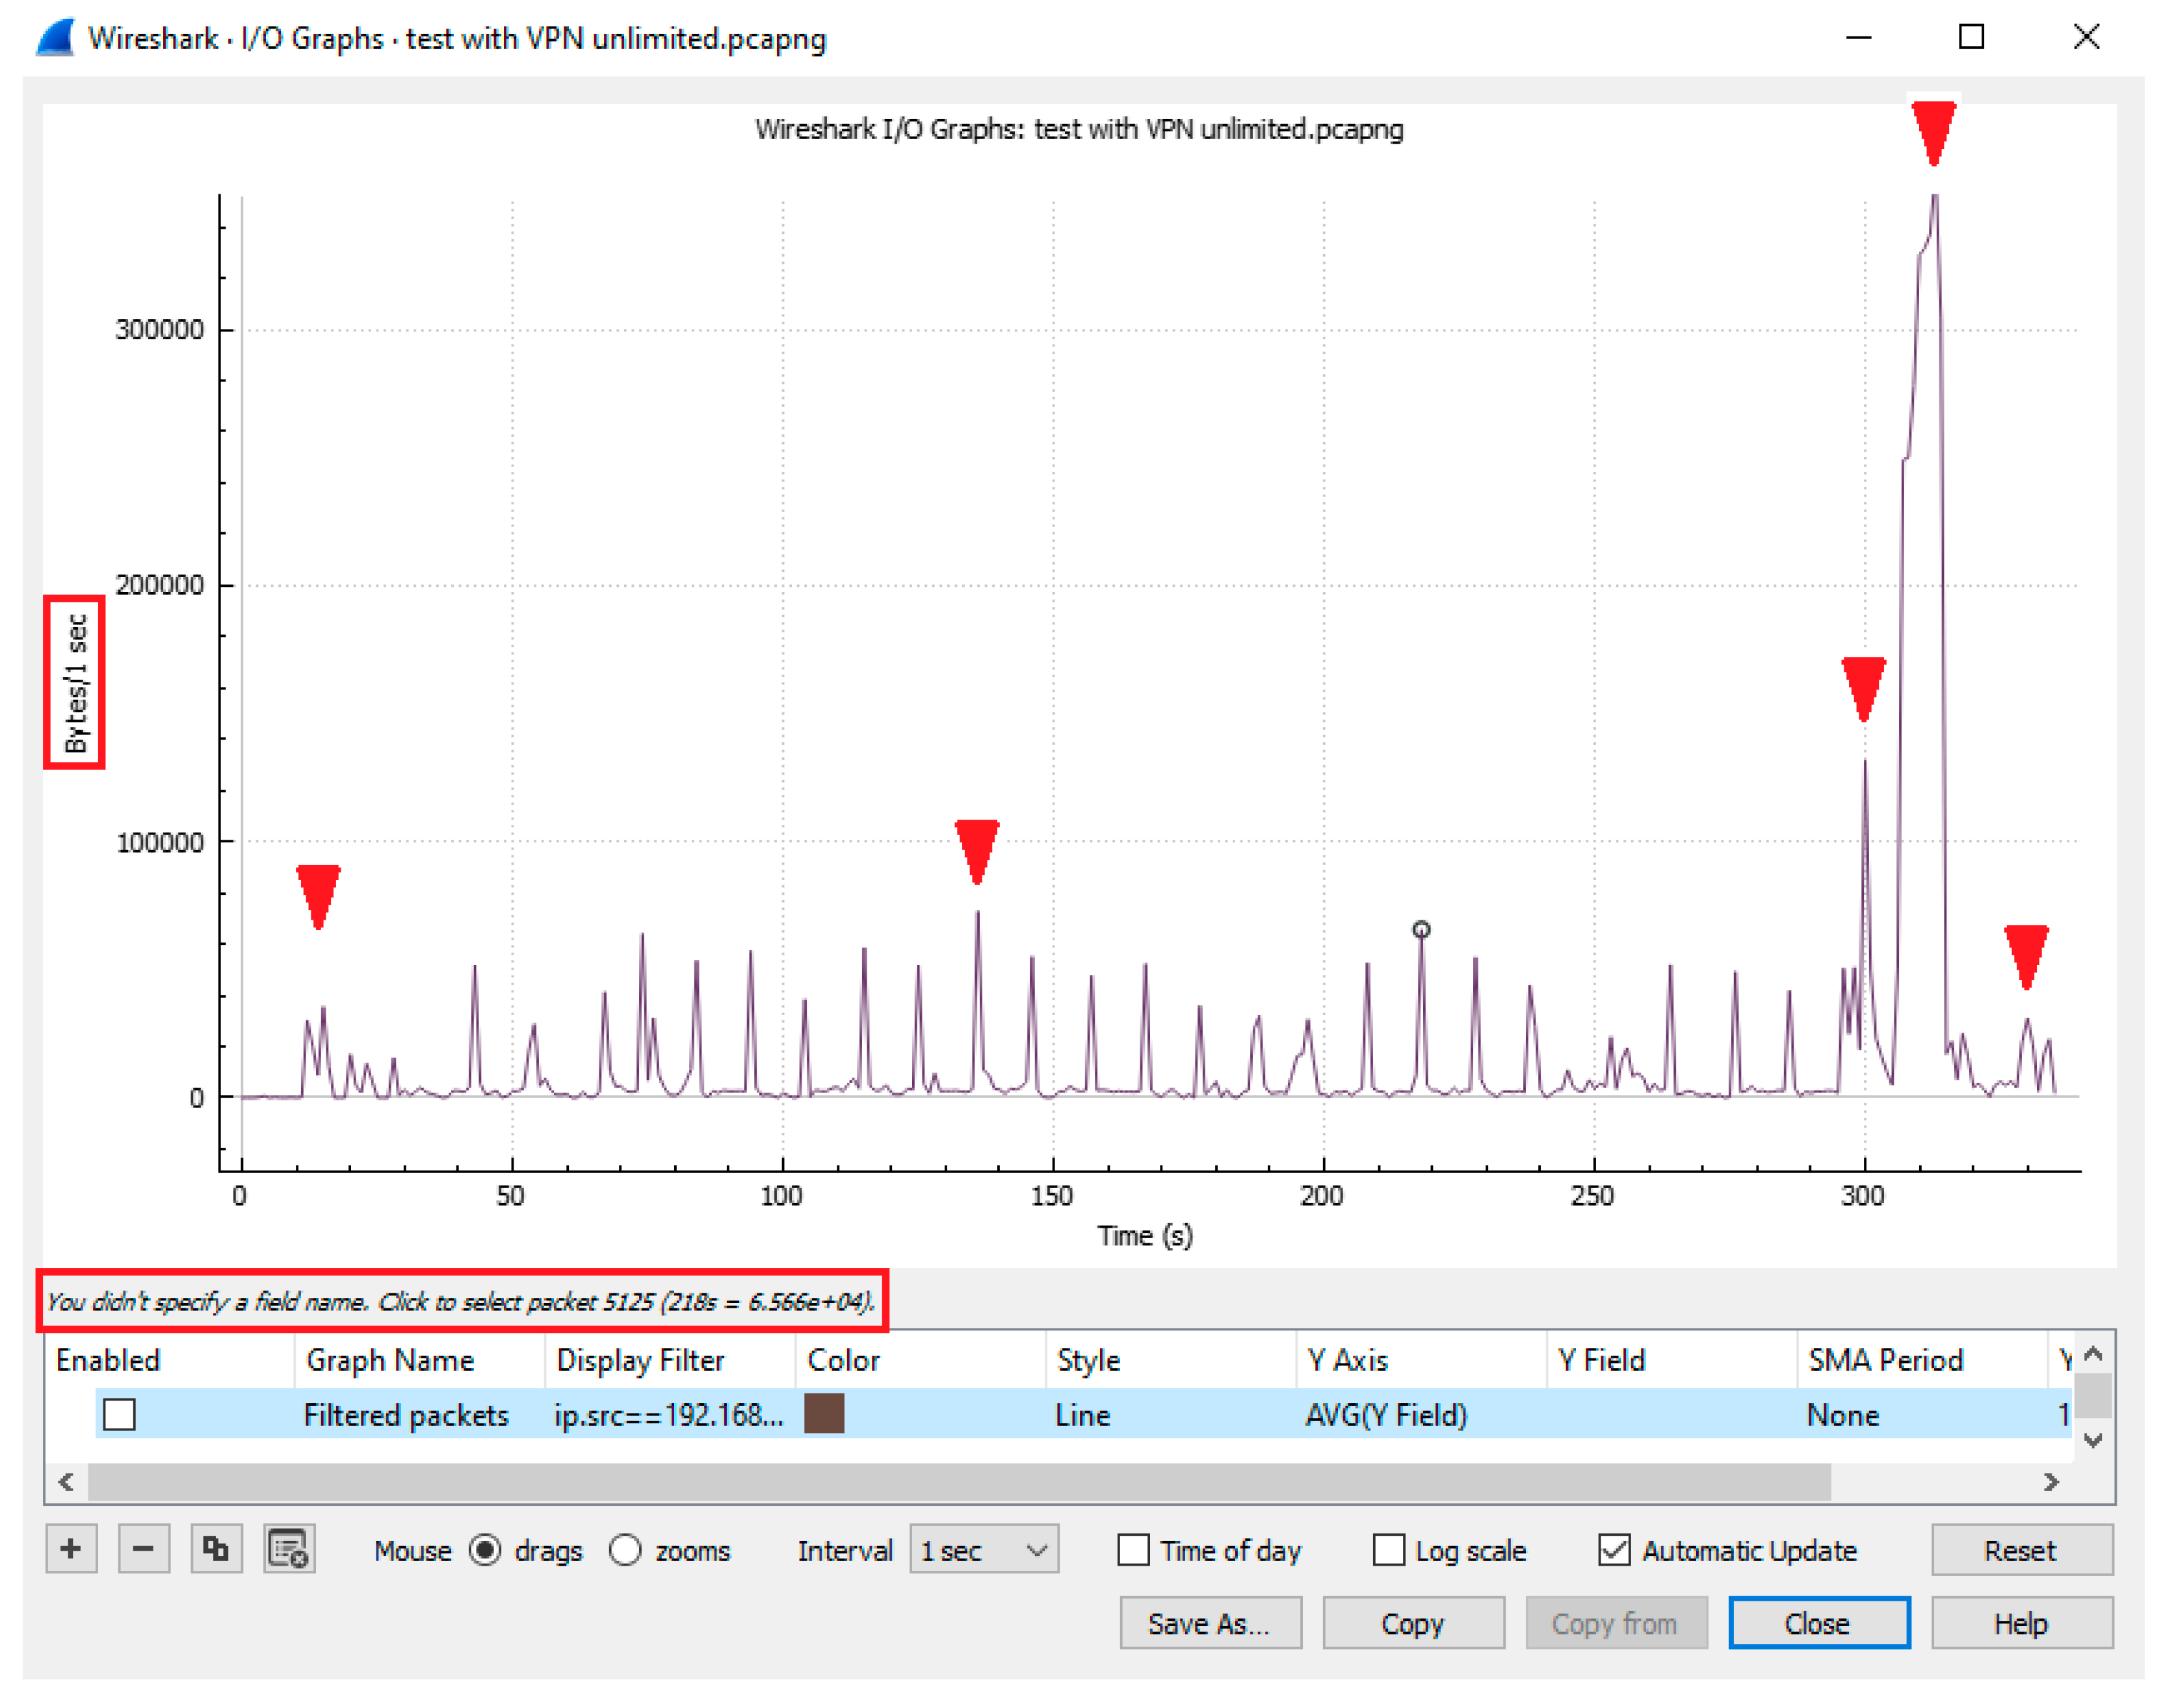Open Help for I/O Graphs
This screenshot has height=1708, width=2174.
pos(2022,1623)
